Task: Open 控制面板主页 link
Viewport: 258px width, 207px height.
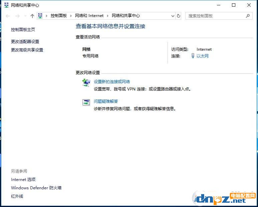Action: point(23,30)
